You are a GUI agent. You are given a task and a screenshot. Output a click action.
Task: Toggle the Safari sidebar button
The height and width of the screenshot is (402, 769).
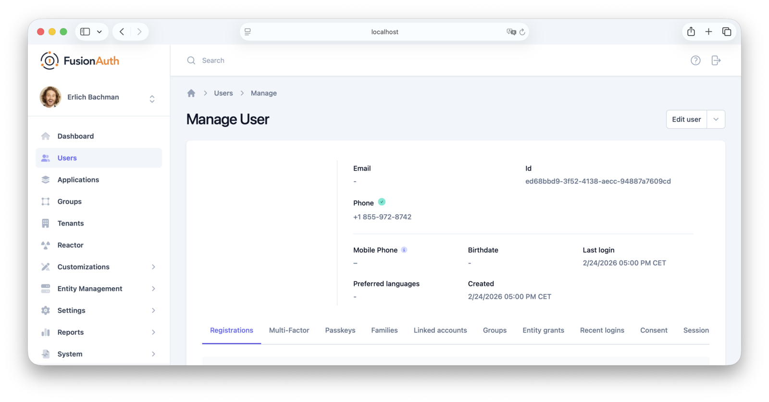pos(85,32)
